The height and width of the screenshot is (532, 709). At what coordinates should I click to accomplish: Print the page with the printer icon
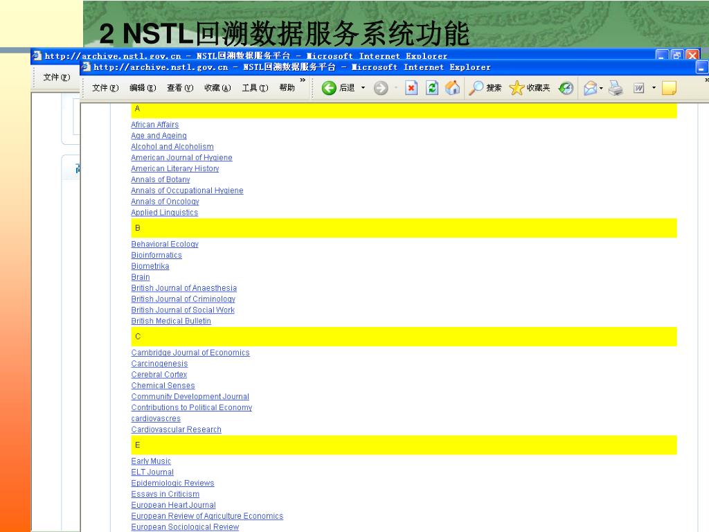(x=616, y=88)
